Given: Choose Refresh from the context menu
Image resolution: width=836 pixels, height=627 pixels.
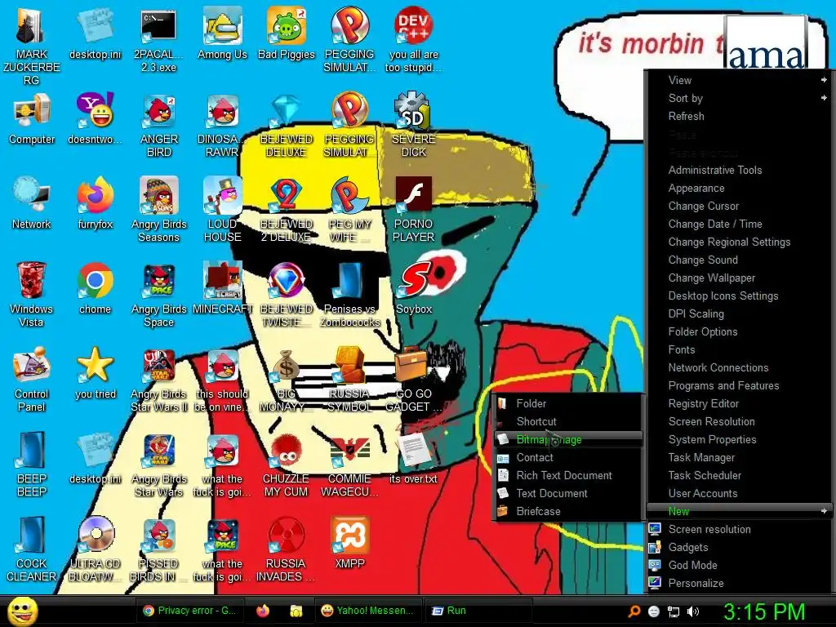Looking at the screenshot, I should coord(738,116).
